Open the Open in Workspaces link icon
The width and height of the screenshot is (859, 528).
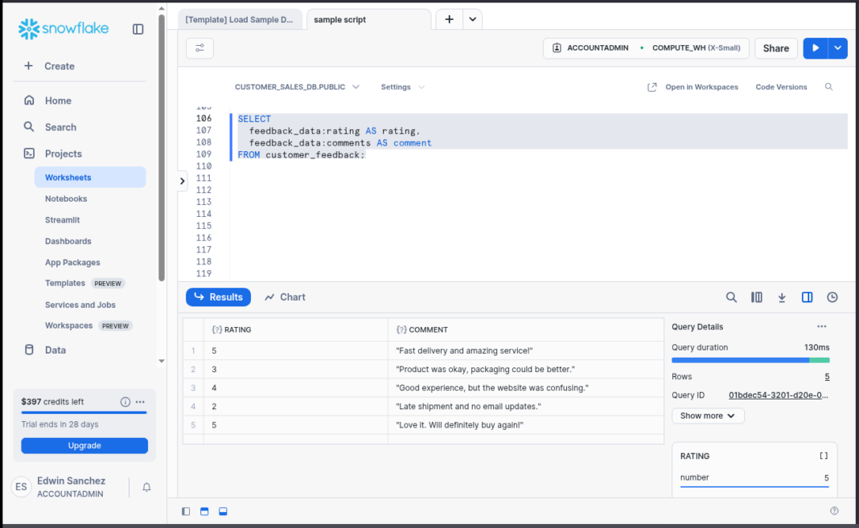pos(651,87)
